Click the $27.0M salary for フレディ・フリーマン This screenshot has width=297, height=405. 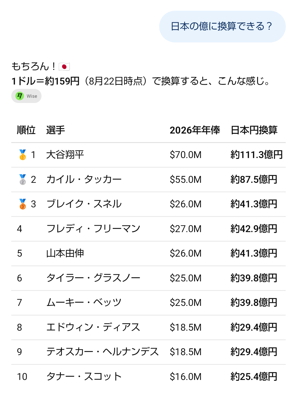(186, 229)
